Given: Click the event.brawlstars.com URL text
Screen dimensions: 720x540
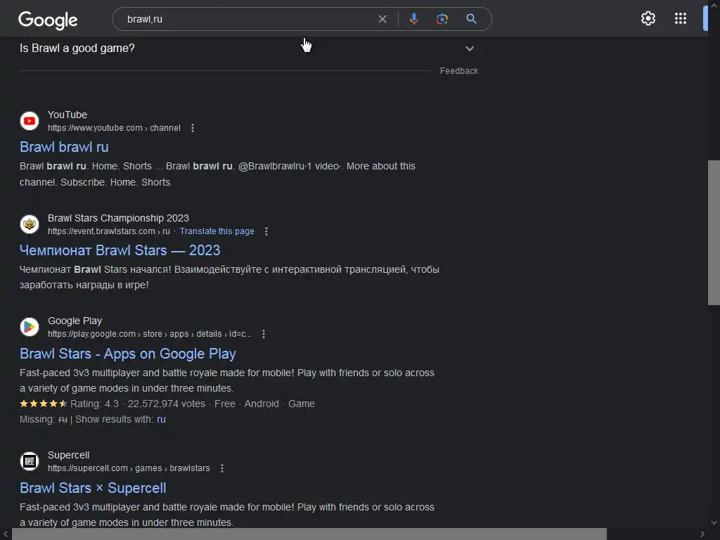Looking at the screenshot, I should click(109, 231).
